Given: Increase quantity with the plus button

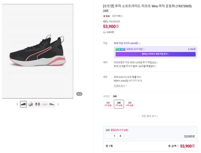Looking at the screenshot, I should coord(120,136).
